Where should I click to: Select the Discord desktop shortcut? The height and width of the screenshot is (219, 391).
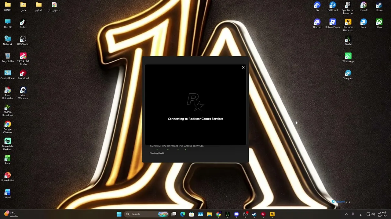coord(317,24)
